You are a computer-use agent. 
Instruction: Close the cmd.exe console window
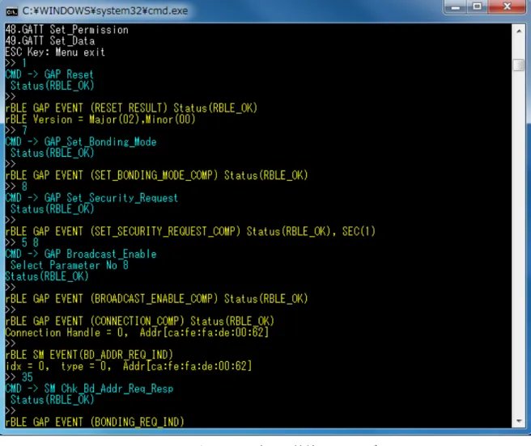[507, 6]
